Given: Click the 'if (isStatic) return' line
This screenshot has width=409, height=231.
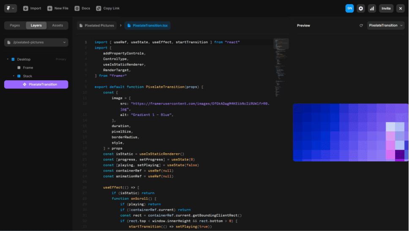Looking at the screenshot, I should pos(133,193).
